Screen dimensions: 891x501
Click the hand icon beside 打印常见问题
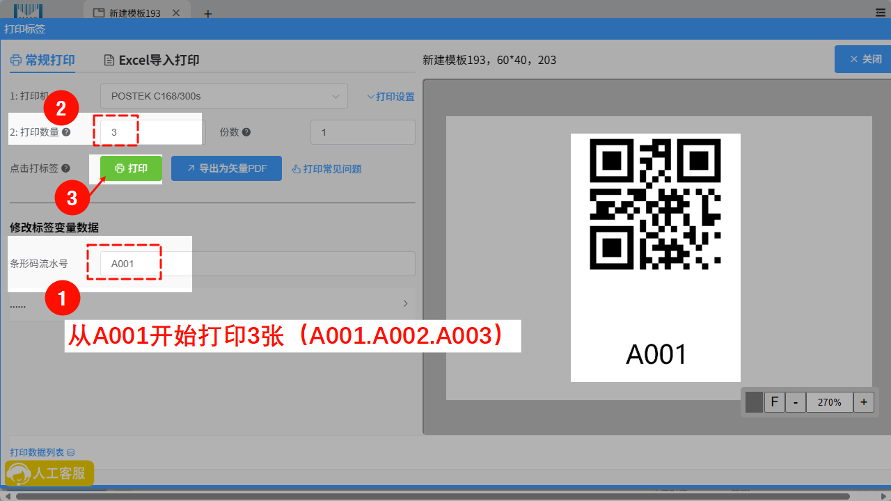pyautogui.click(x=296, y=169)
